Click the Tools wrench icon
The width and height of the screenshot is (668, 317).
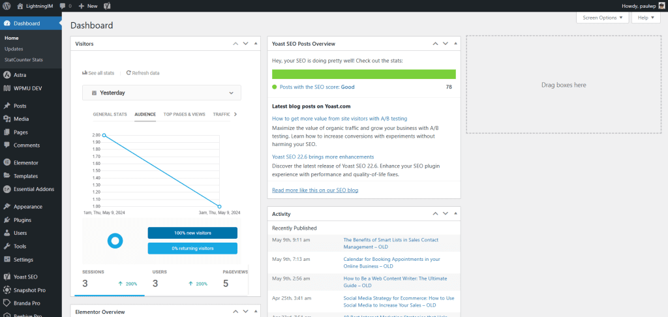pos(7,247)
